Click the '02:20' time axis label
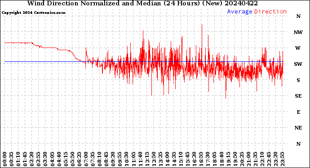The height and width of the screenshot is (168, 310). [31, 159]
